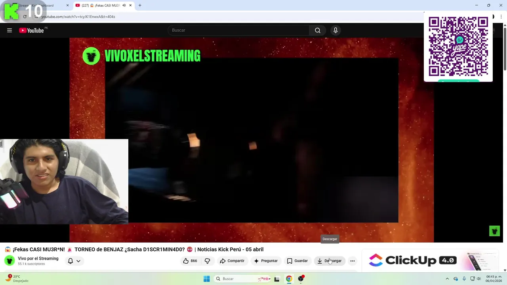The width and height of the screenshot is (507, 285).
Task: Reload the page with refresh icon
Action: (25, 17)
